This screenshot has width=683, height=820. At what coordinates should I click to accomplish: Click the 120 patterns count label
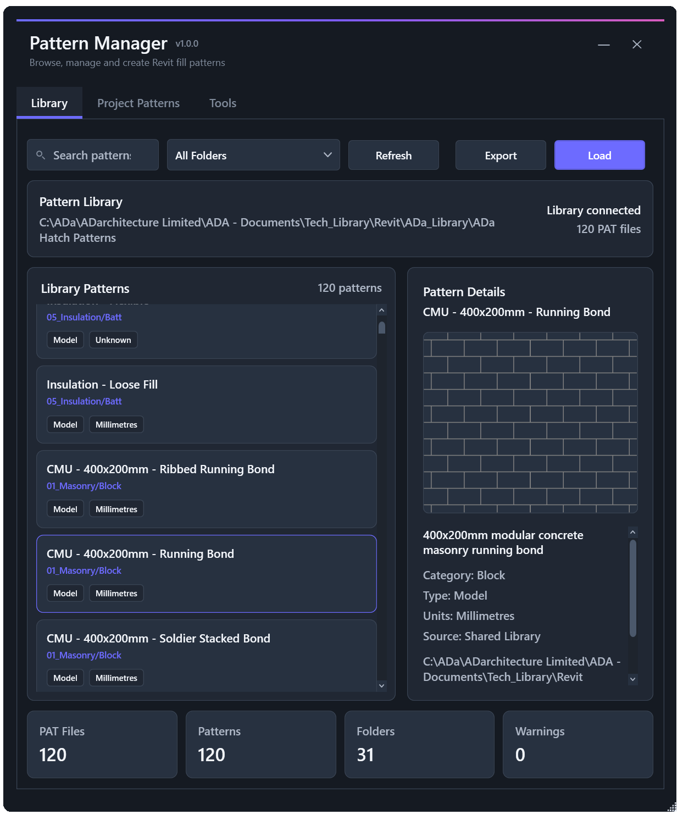[x=349, y=288]
